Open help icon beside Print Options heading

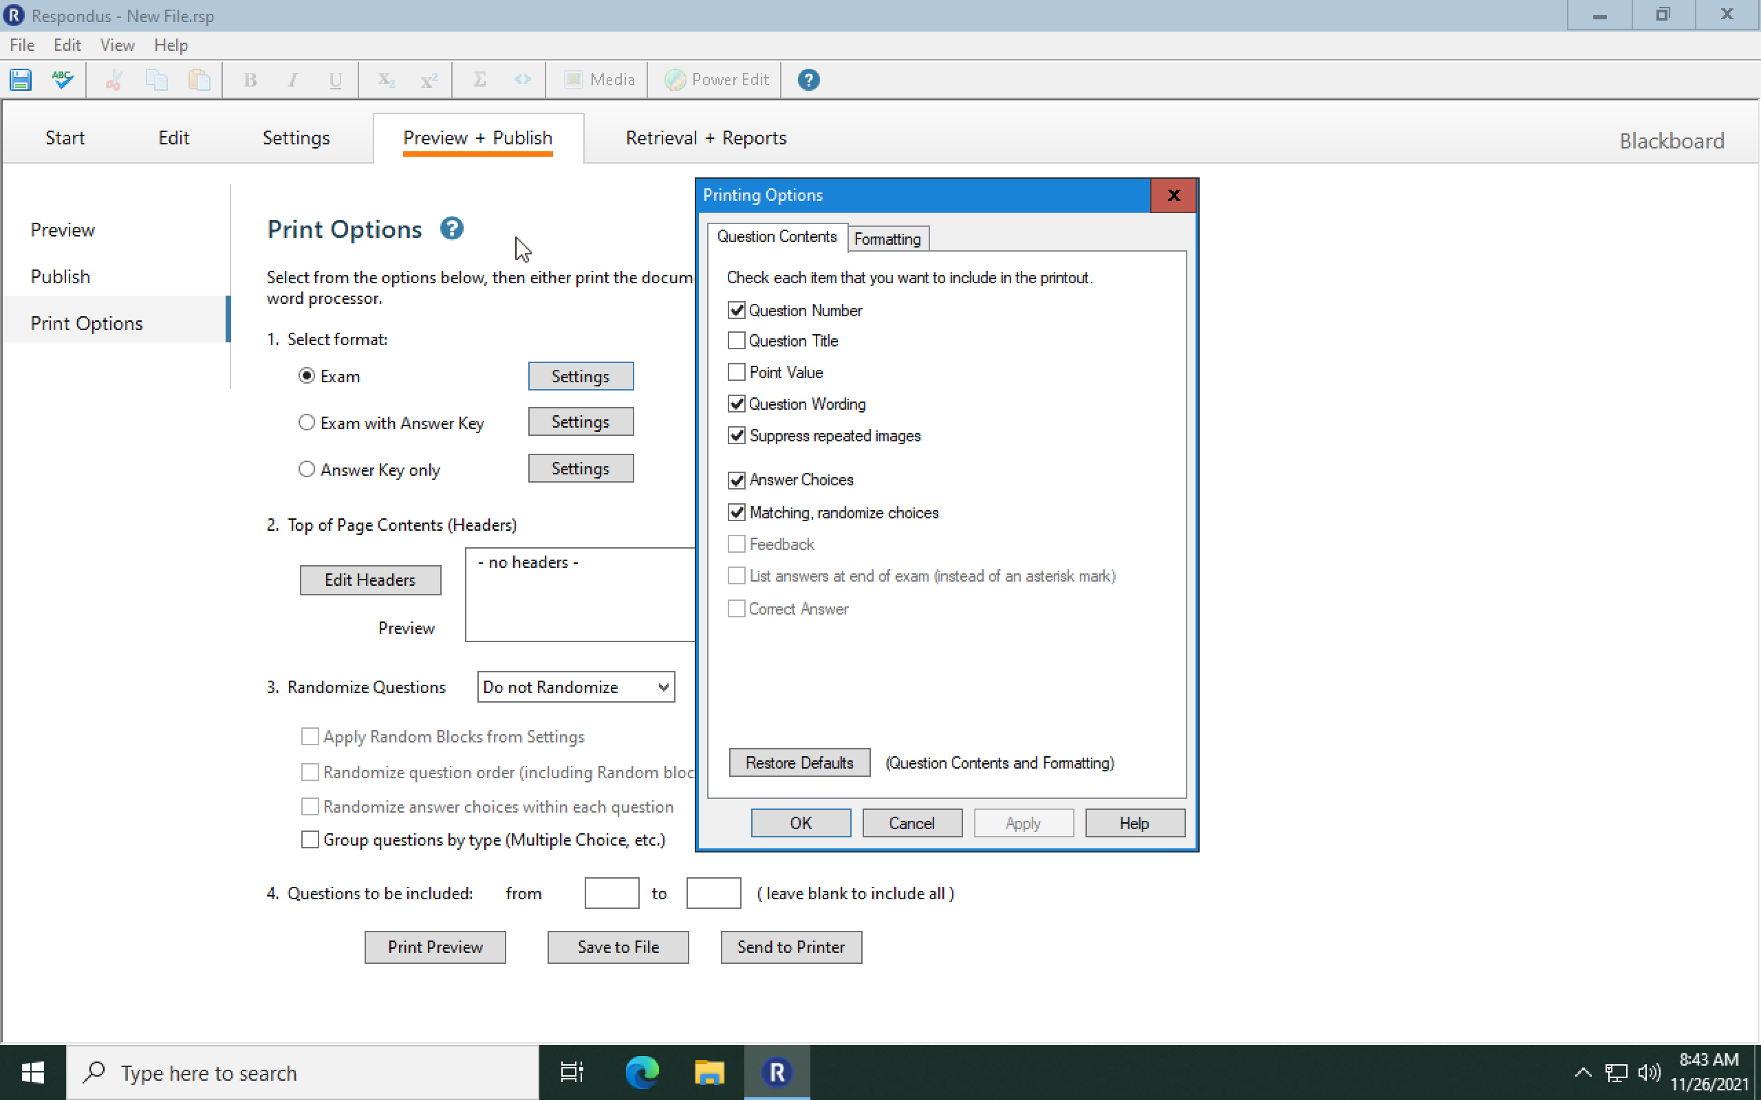452,228
